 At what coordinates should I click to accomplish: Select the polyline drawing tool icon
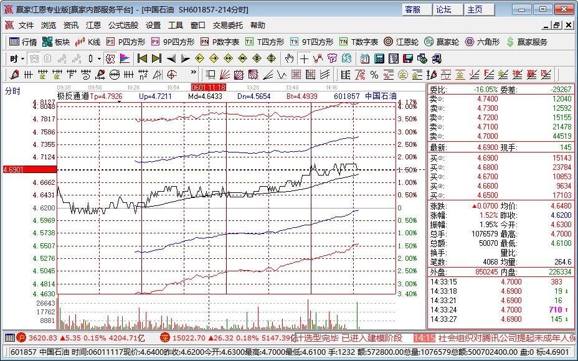(x=318, y=59)
